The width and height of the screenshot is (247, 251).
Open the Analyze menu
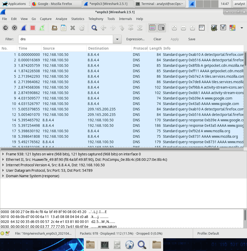[x=61, y=19]
